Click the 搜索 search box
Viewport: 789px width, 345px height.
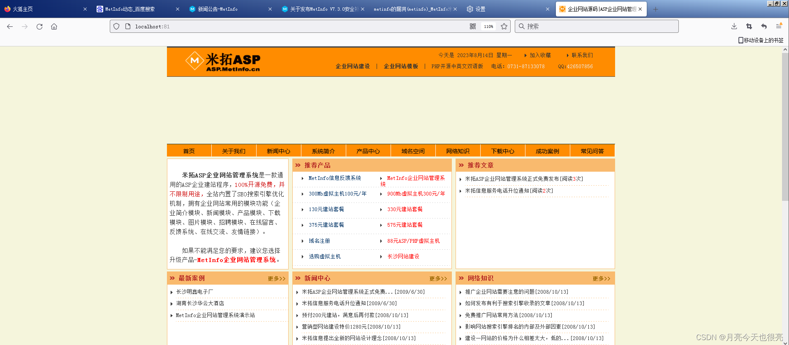597,26
